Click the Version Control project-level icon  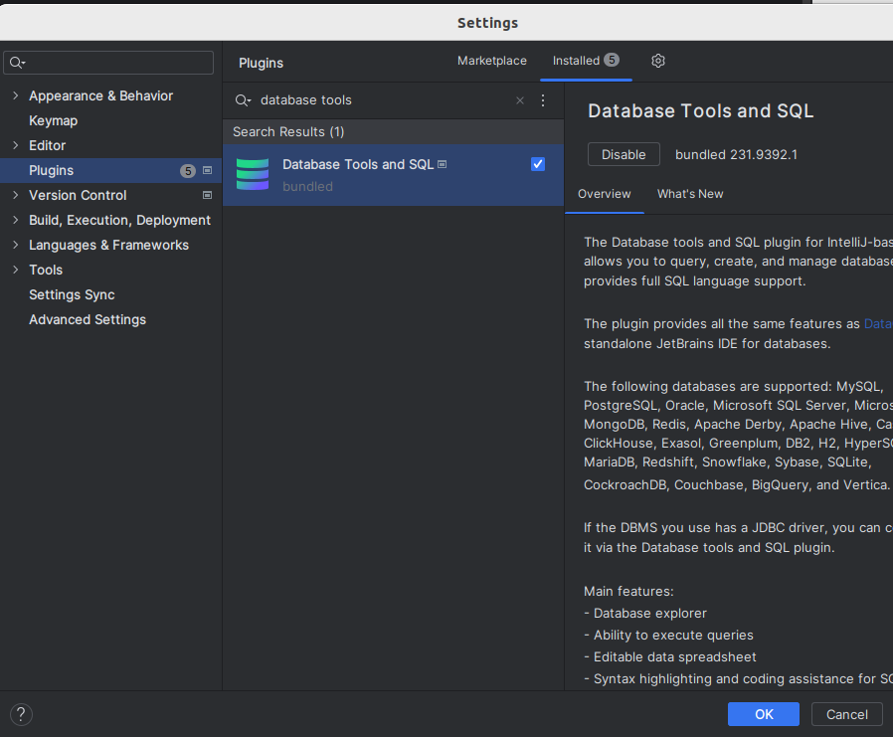point(207,195)
